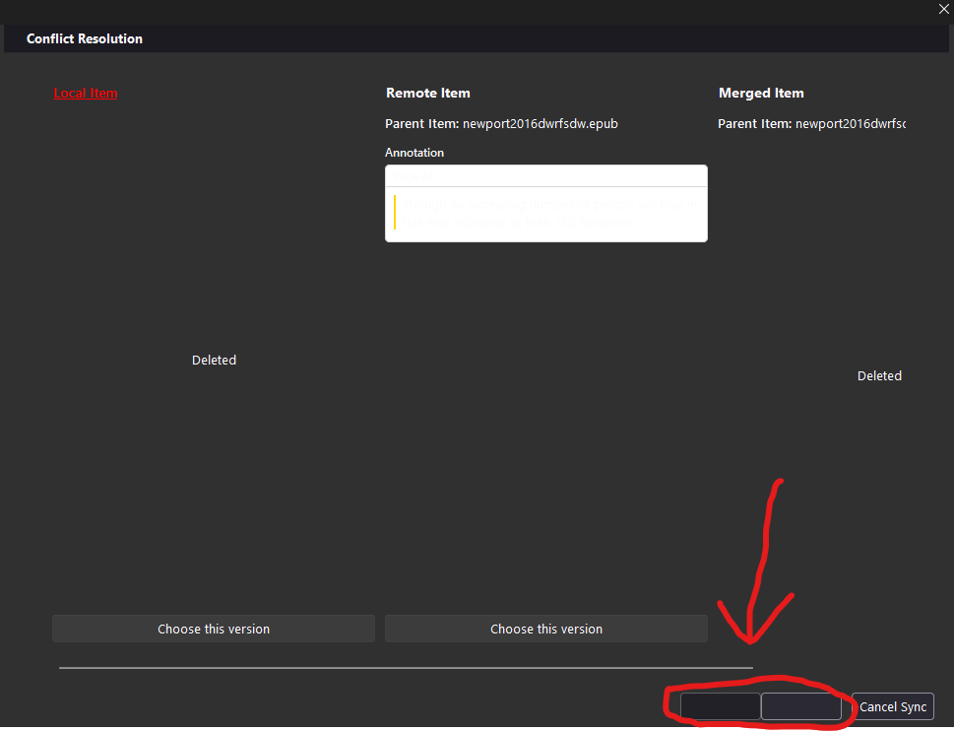Click the Cancel Sync button
Image resolution: width=954 pixels, height=731 pixels.
coord(893,706)
